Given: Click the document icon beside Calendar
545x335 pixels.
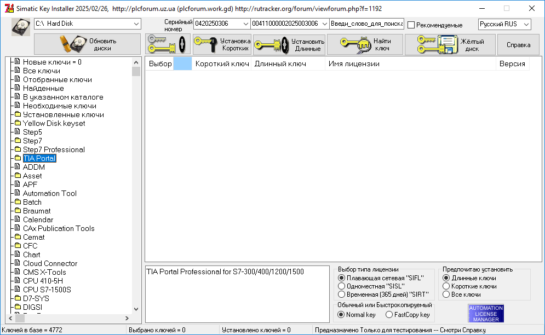Looking at the screenshot, I should 18,220.
